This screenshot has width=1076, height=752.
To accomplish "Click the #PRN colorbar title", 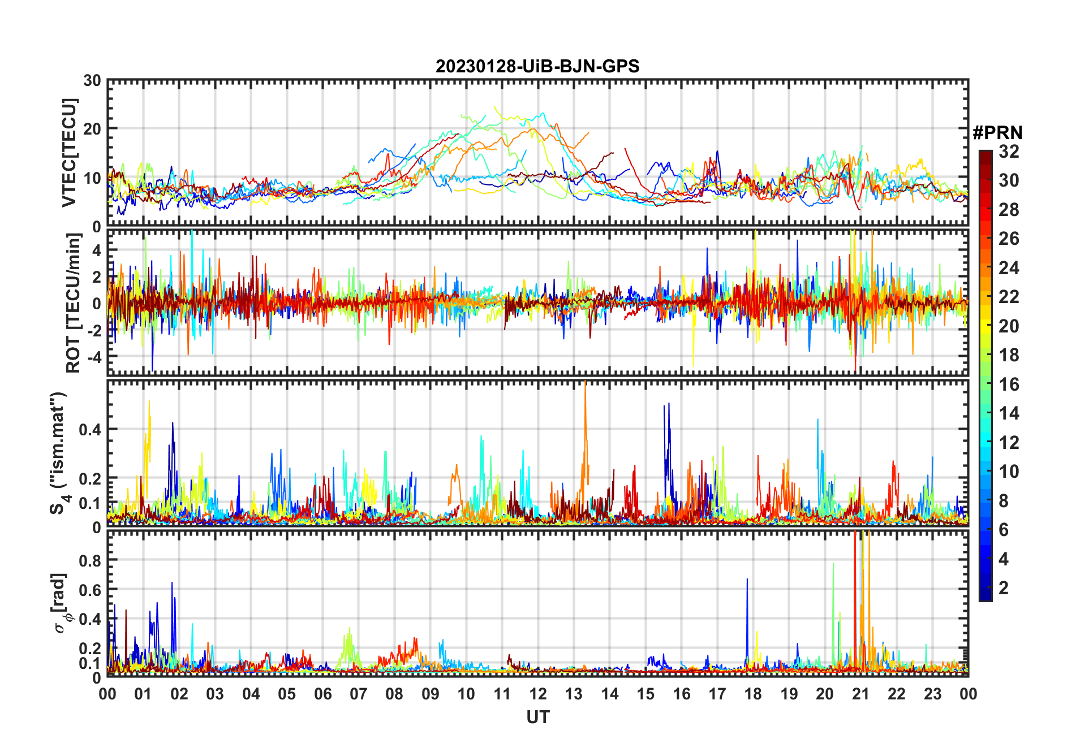I will 997,133.
